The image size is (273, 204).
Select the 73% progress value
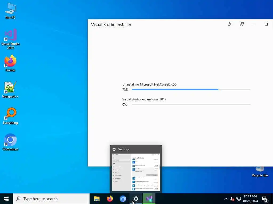pyautogui.click(x=125, y=90)
